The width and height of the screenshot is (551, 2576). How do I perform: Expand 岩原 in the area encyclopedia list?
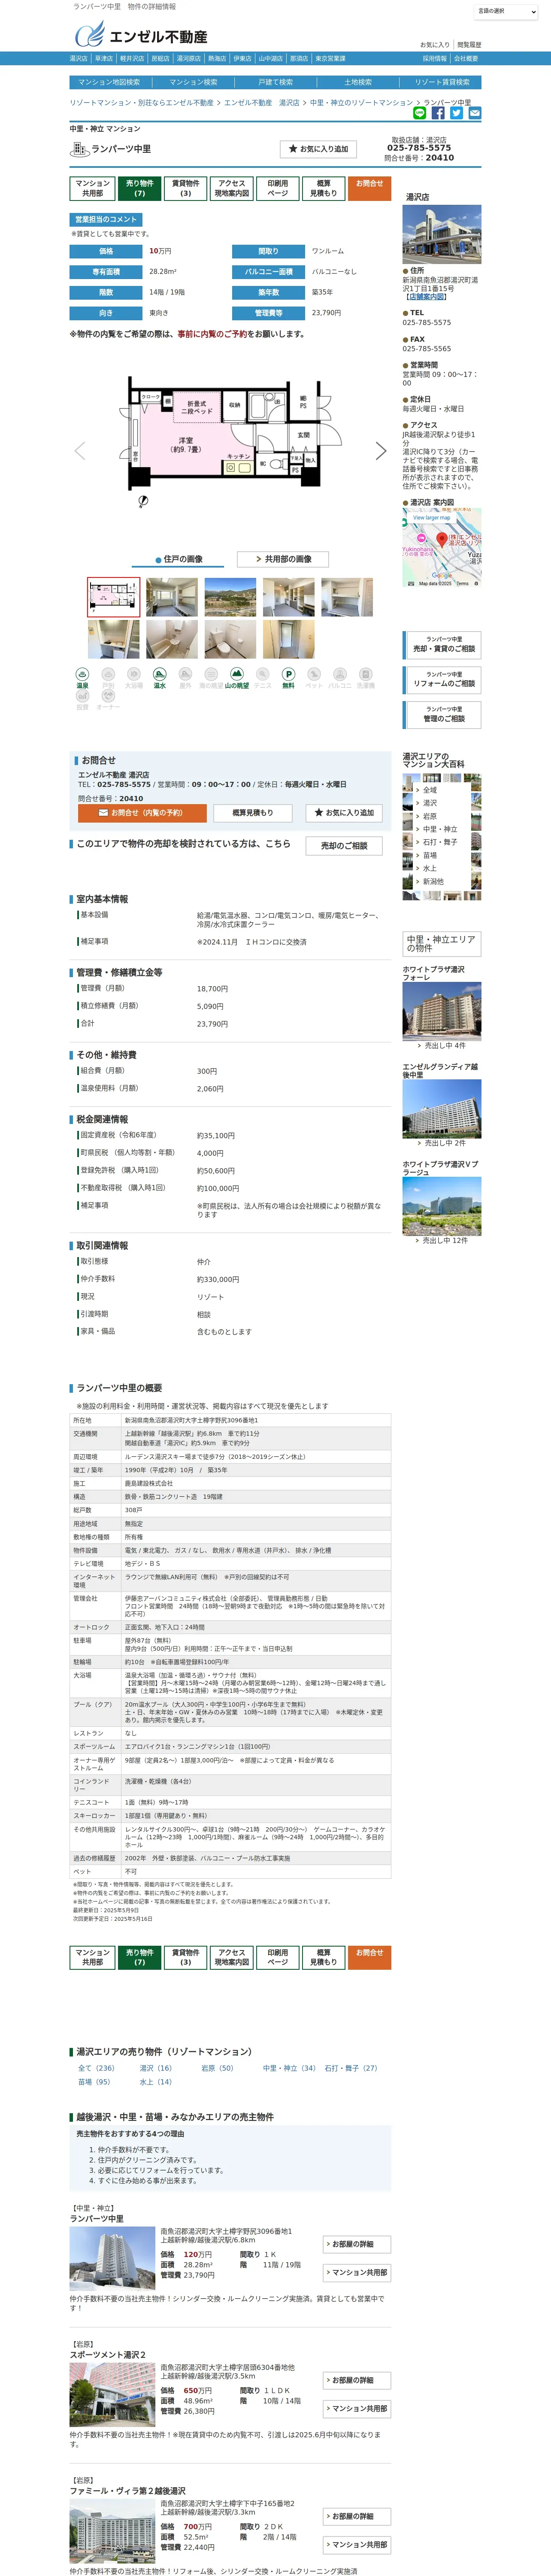(x=430, y=816)
